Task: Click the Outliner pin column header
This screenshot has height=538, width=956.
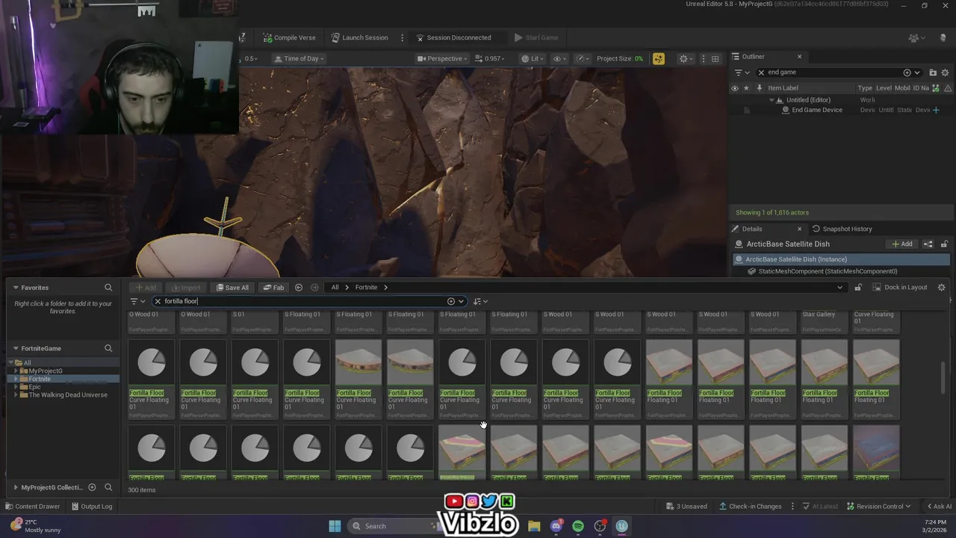Action: pos(759,88)
